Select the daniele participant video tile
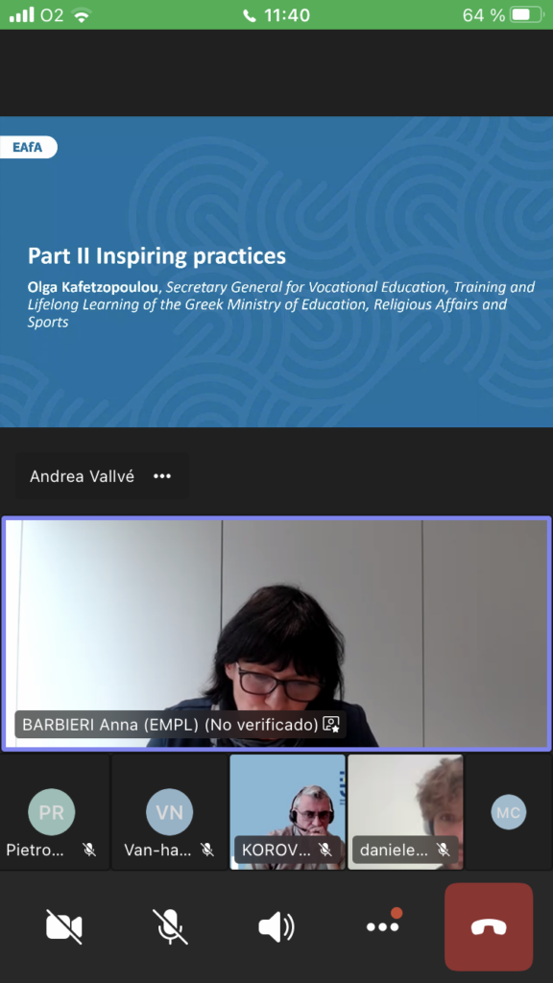Viewport: 553px width, 983px height. (405, 812)
